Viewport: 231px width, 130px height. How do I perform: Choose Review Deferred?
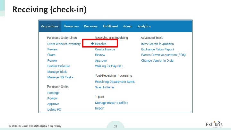[x=59, y=66]
